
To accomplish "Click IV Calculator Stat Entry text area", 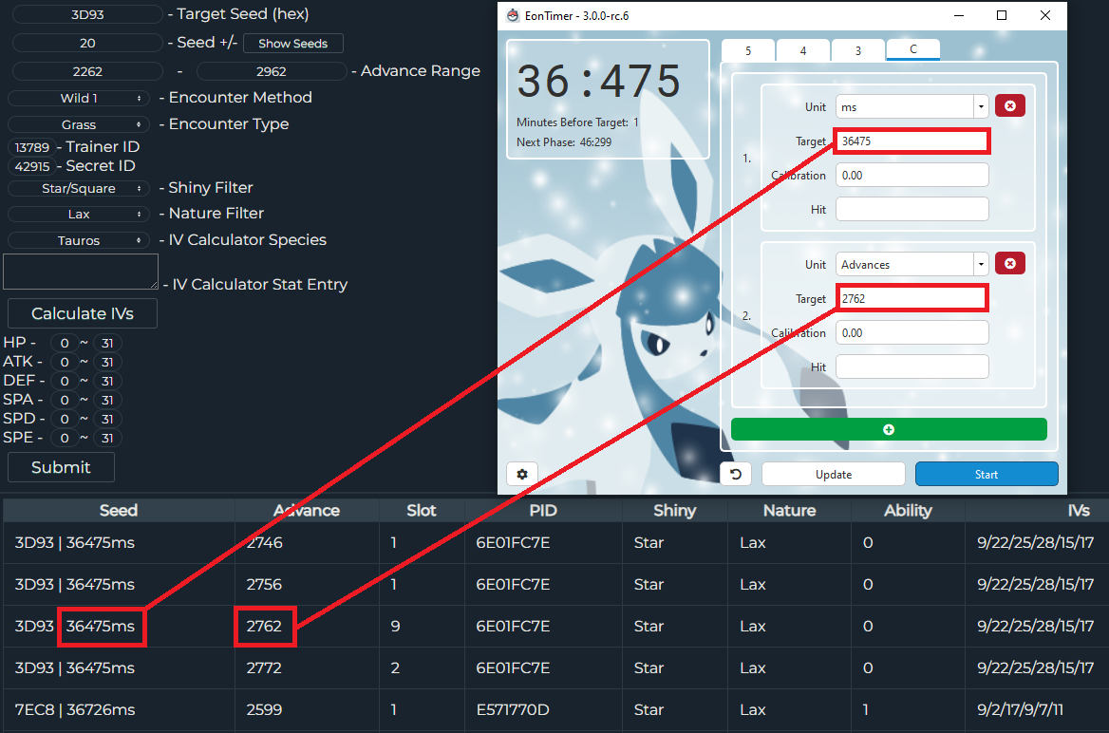I will 81,272.
